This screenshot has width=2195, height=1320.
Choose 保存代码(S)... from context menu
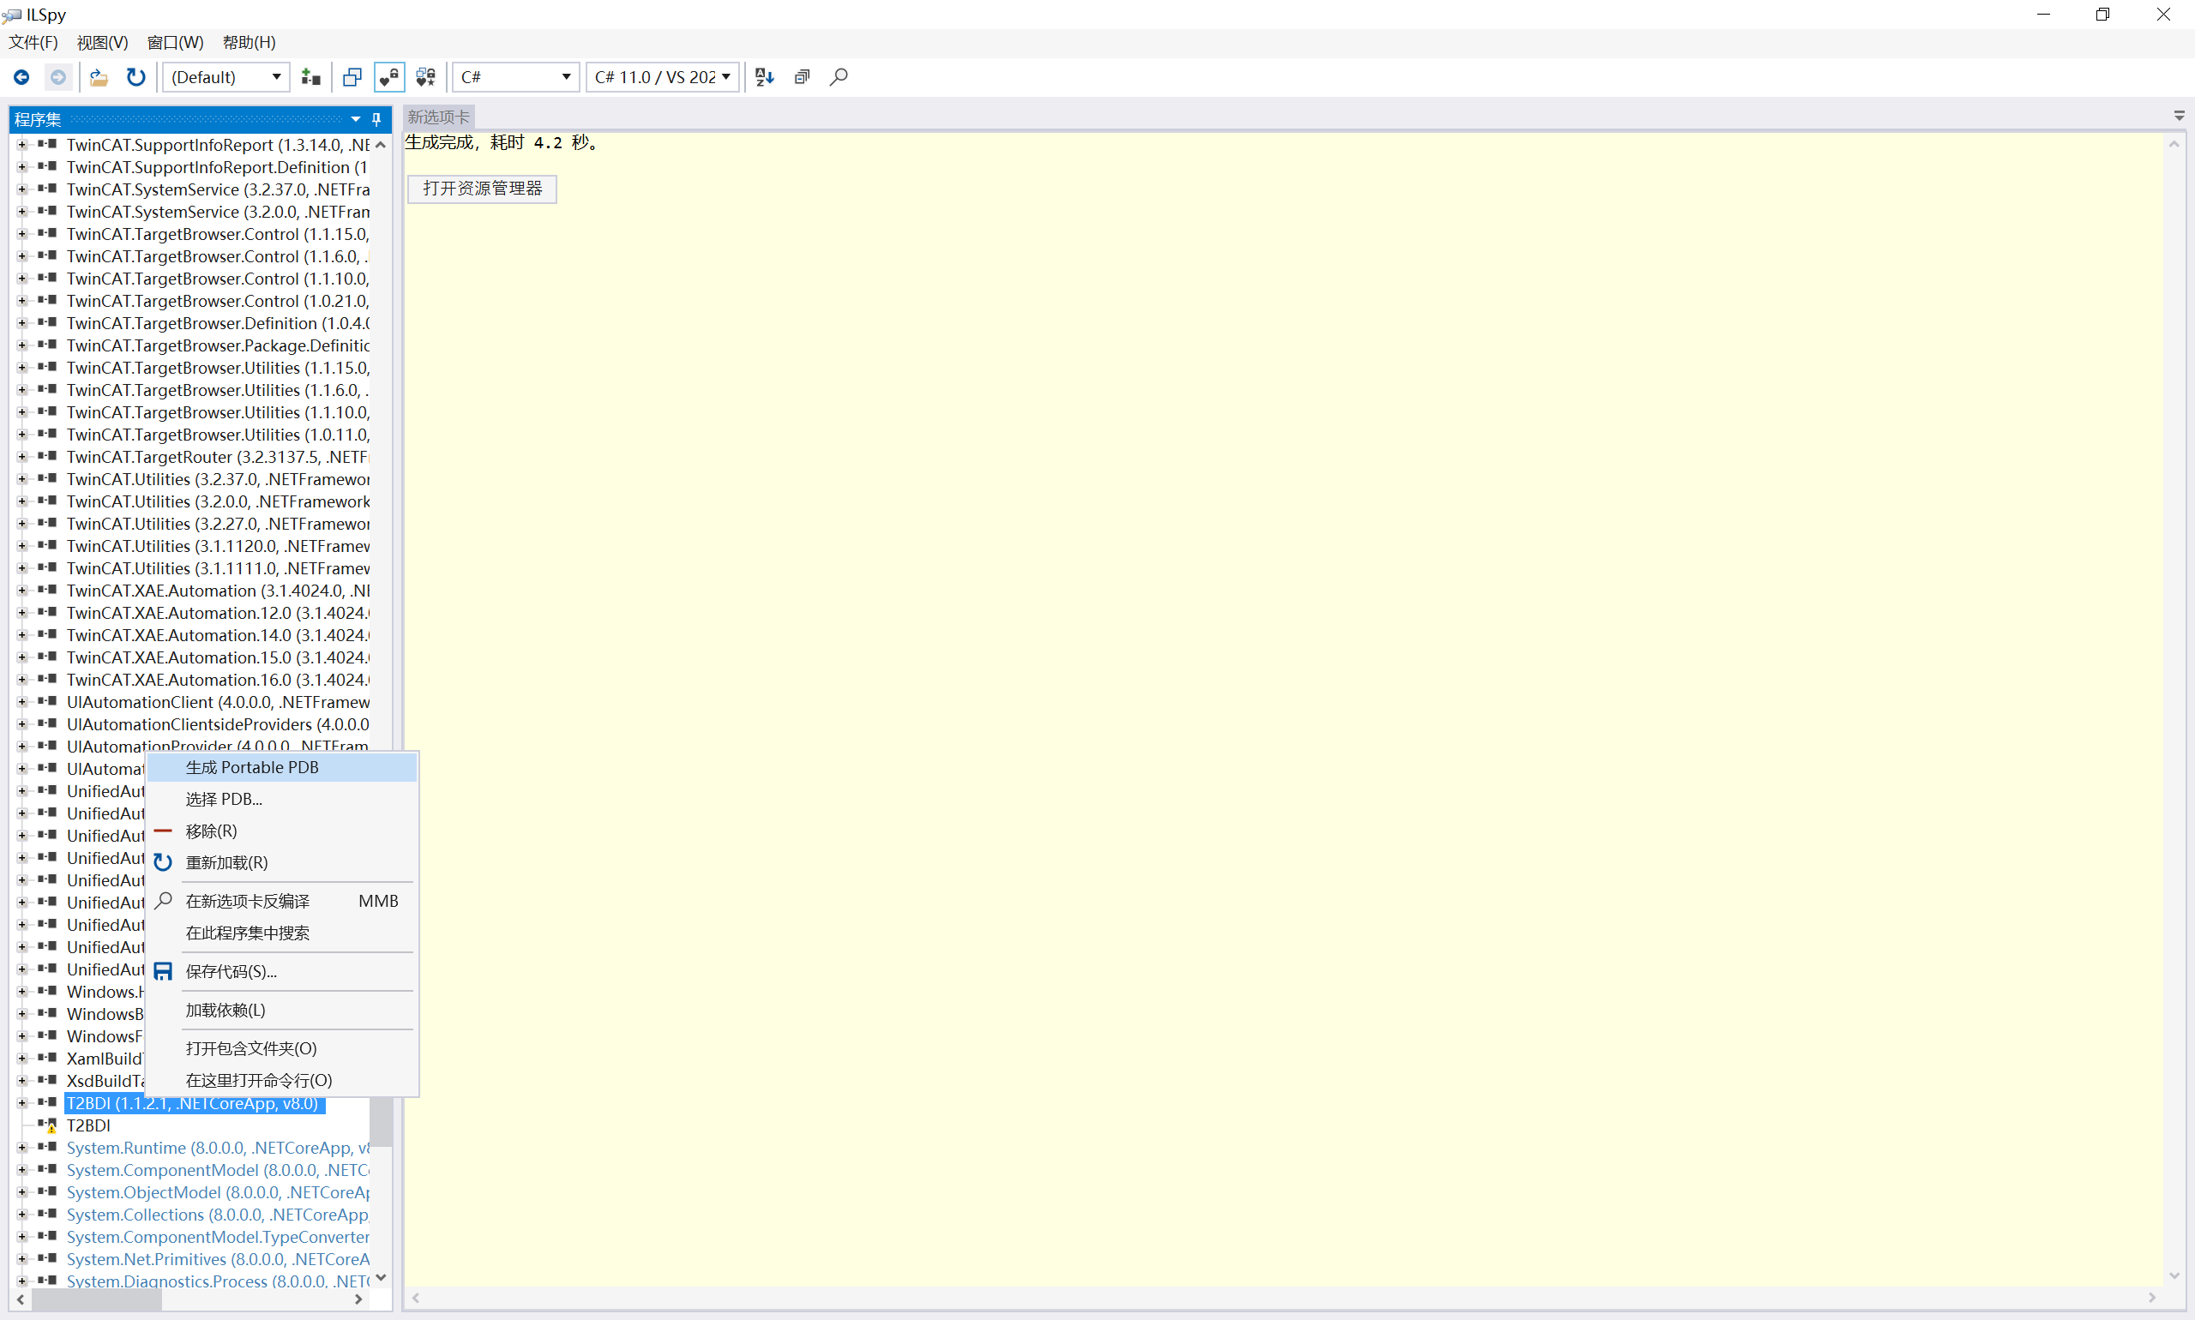pos(232,971)
